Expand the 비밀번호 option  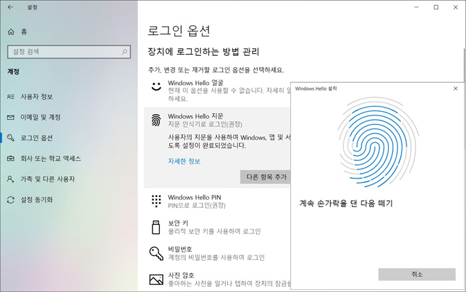tap(217, 253)
